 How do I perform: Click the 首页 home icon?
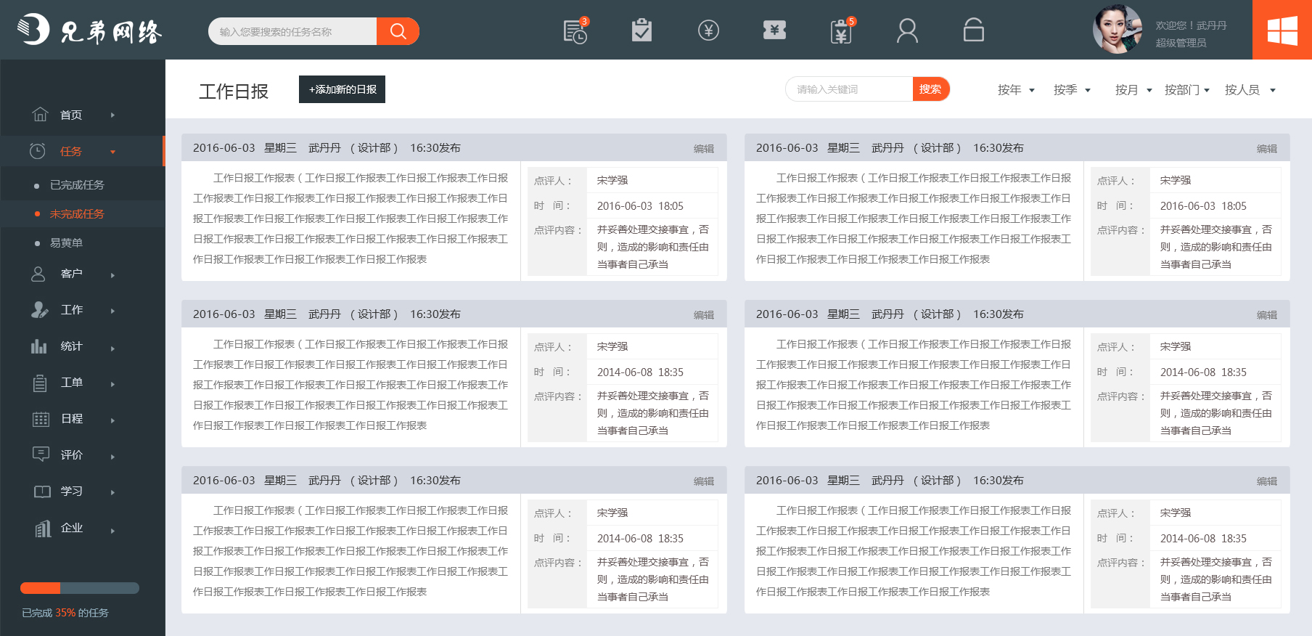coord(40,114)
